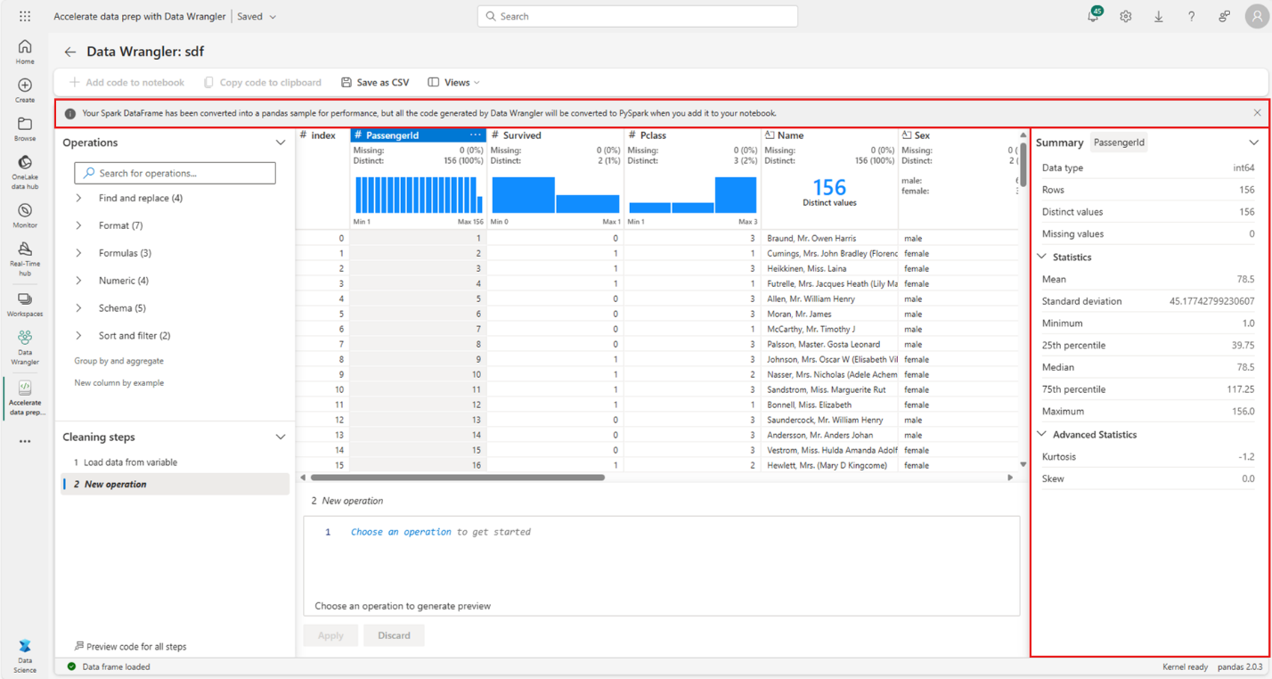This screenshot has width=1272, height=679.
Task: Click Save as CSV
Action: (375, 82)
